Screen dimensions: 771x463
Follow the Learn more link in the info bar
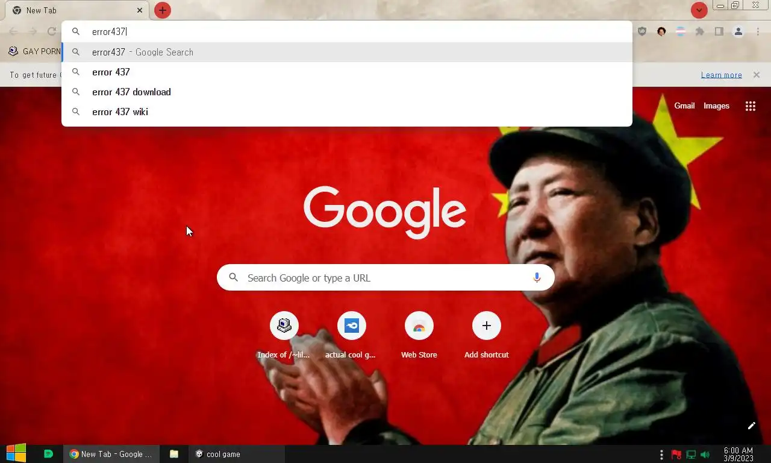pyautogui.click(x=721, y=75)
